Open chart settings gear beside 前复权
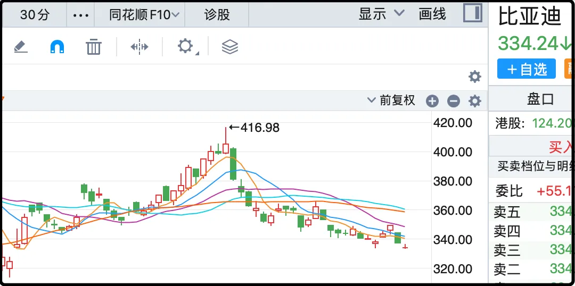The width and height of the screenshot is (575, 286). pyautogui.click(x=474, y=101)
